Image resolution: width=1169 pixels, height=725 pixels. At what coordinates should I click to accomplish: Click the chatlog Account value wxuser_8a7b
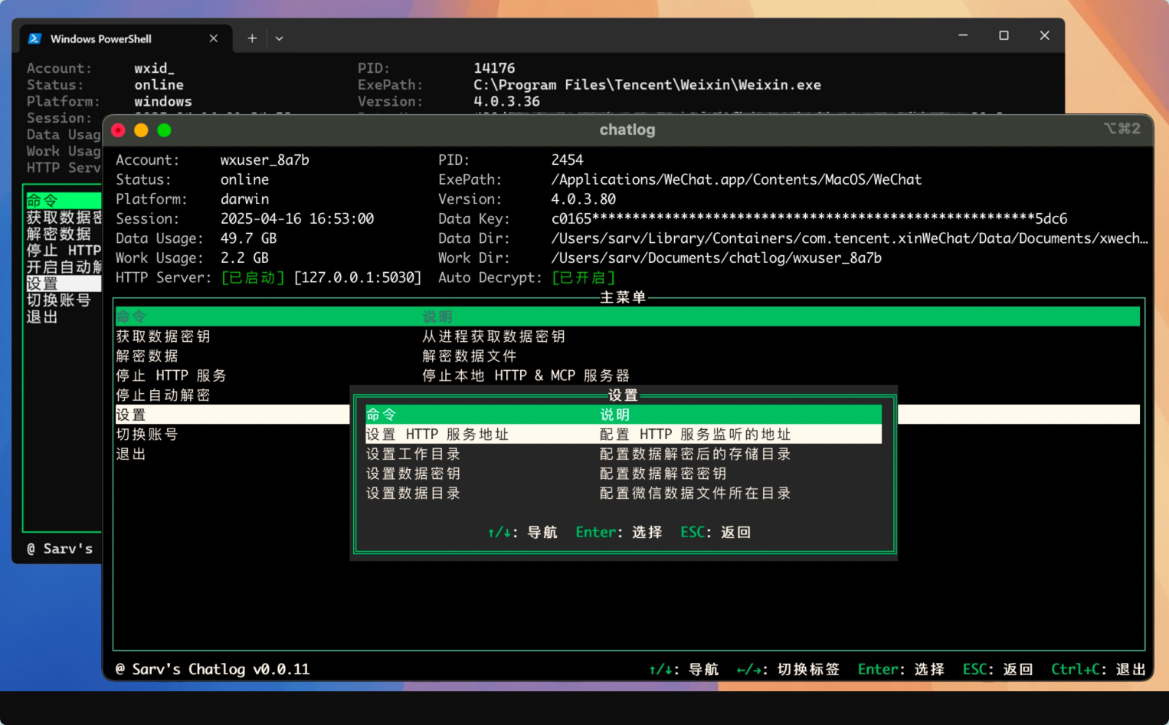click(265, 160)
